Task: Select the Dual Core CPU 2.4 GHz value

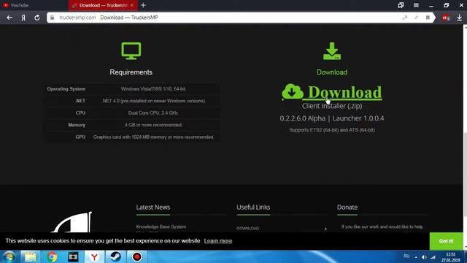Action: pos(153,113)
